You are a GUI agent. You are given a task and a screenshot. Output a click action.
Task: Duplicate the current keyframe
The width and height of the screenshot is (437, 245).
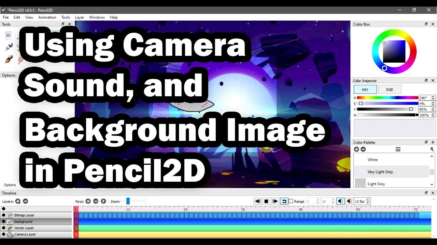(x=103, y=201)
